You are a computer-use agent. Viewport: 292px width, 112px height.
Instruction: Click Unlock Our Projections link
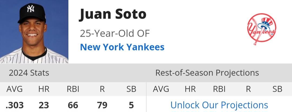pyautogui.click(x=219, y=105)
